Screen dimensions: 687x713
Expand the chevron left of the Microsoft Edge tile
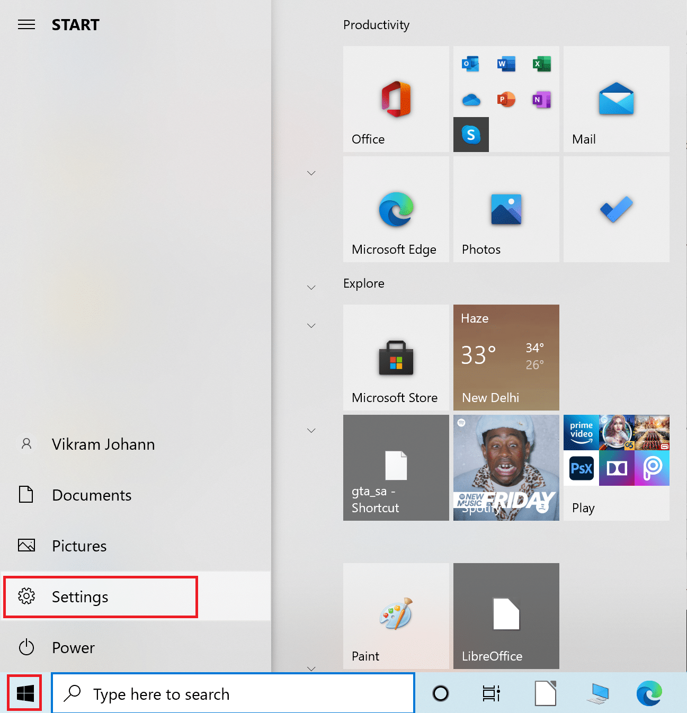[x=311, y=173]
